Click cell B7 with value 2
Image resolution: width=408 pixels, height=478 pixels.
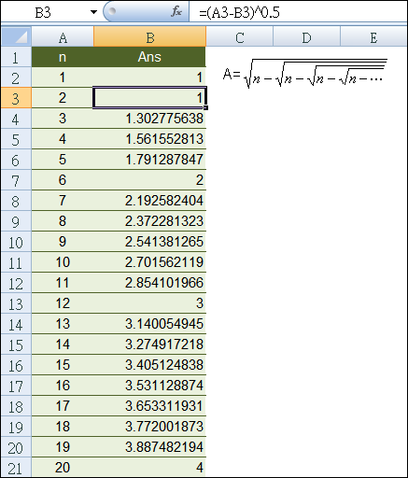(149, 180)
